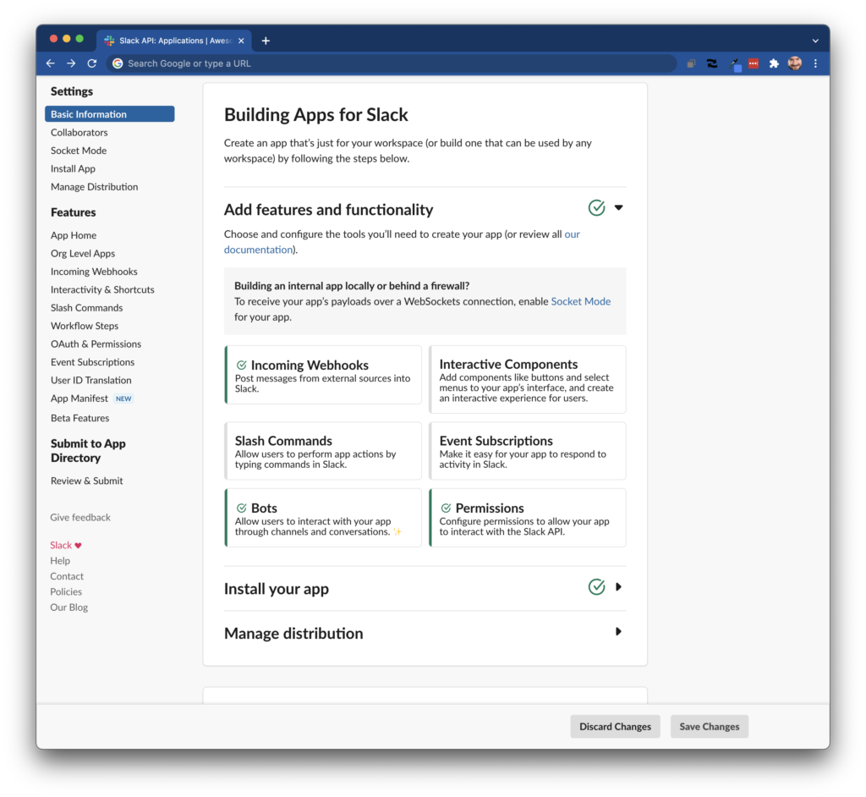Click the green checkmark next to Add features
Screen dimensions: 866x797
596,208
